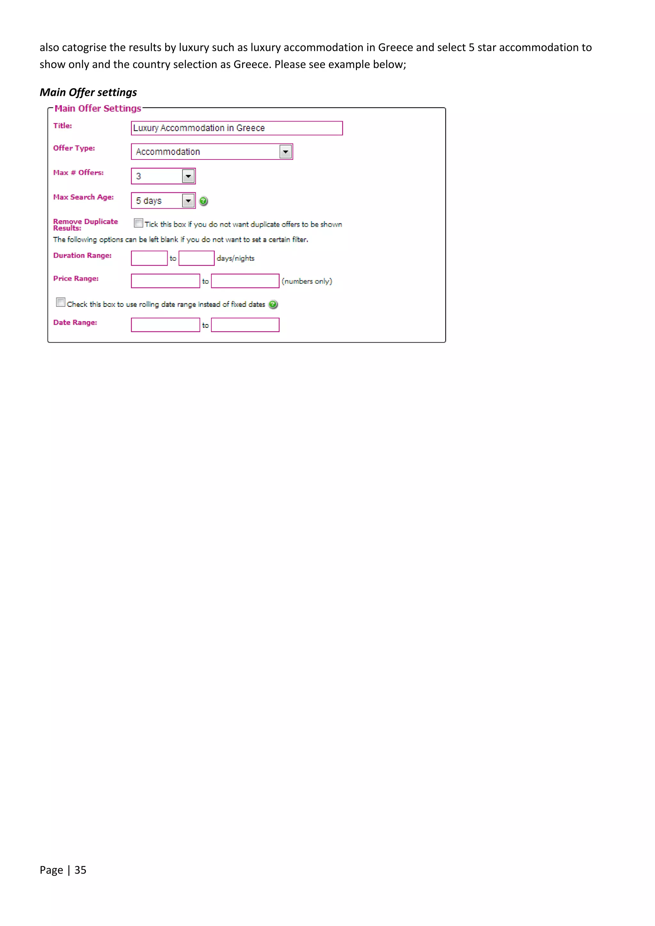Click the Duration Range end field

point(197,258)
